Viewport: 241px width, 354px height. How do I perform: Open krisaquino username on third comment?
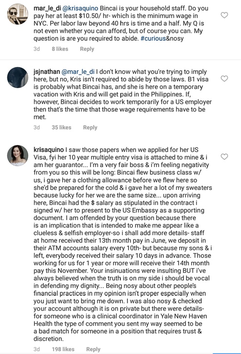point(49,150)
